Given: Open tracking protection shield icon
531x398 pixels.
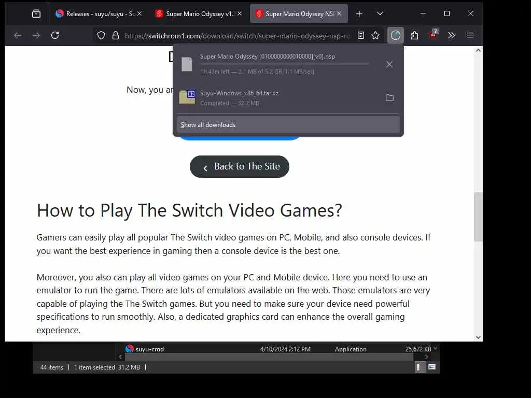Looking at the screenshot, I should click(101, 36).
